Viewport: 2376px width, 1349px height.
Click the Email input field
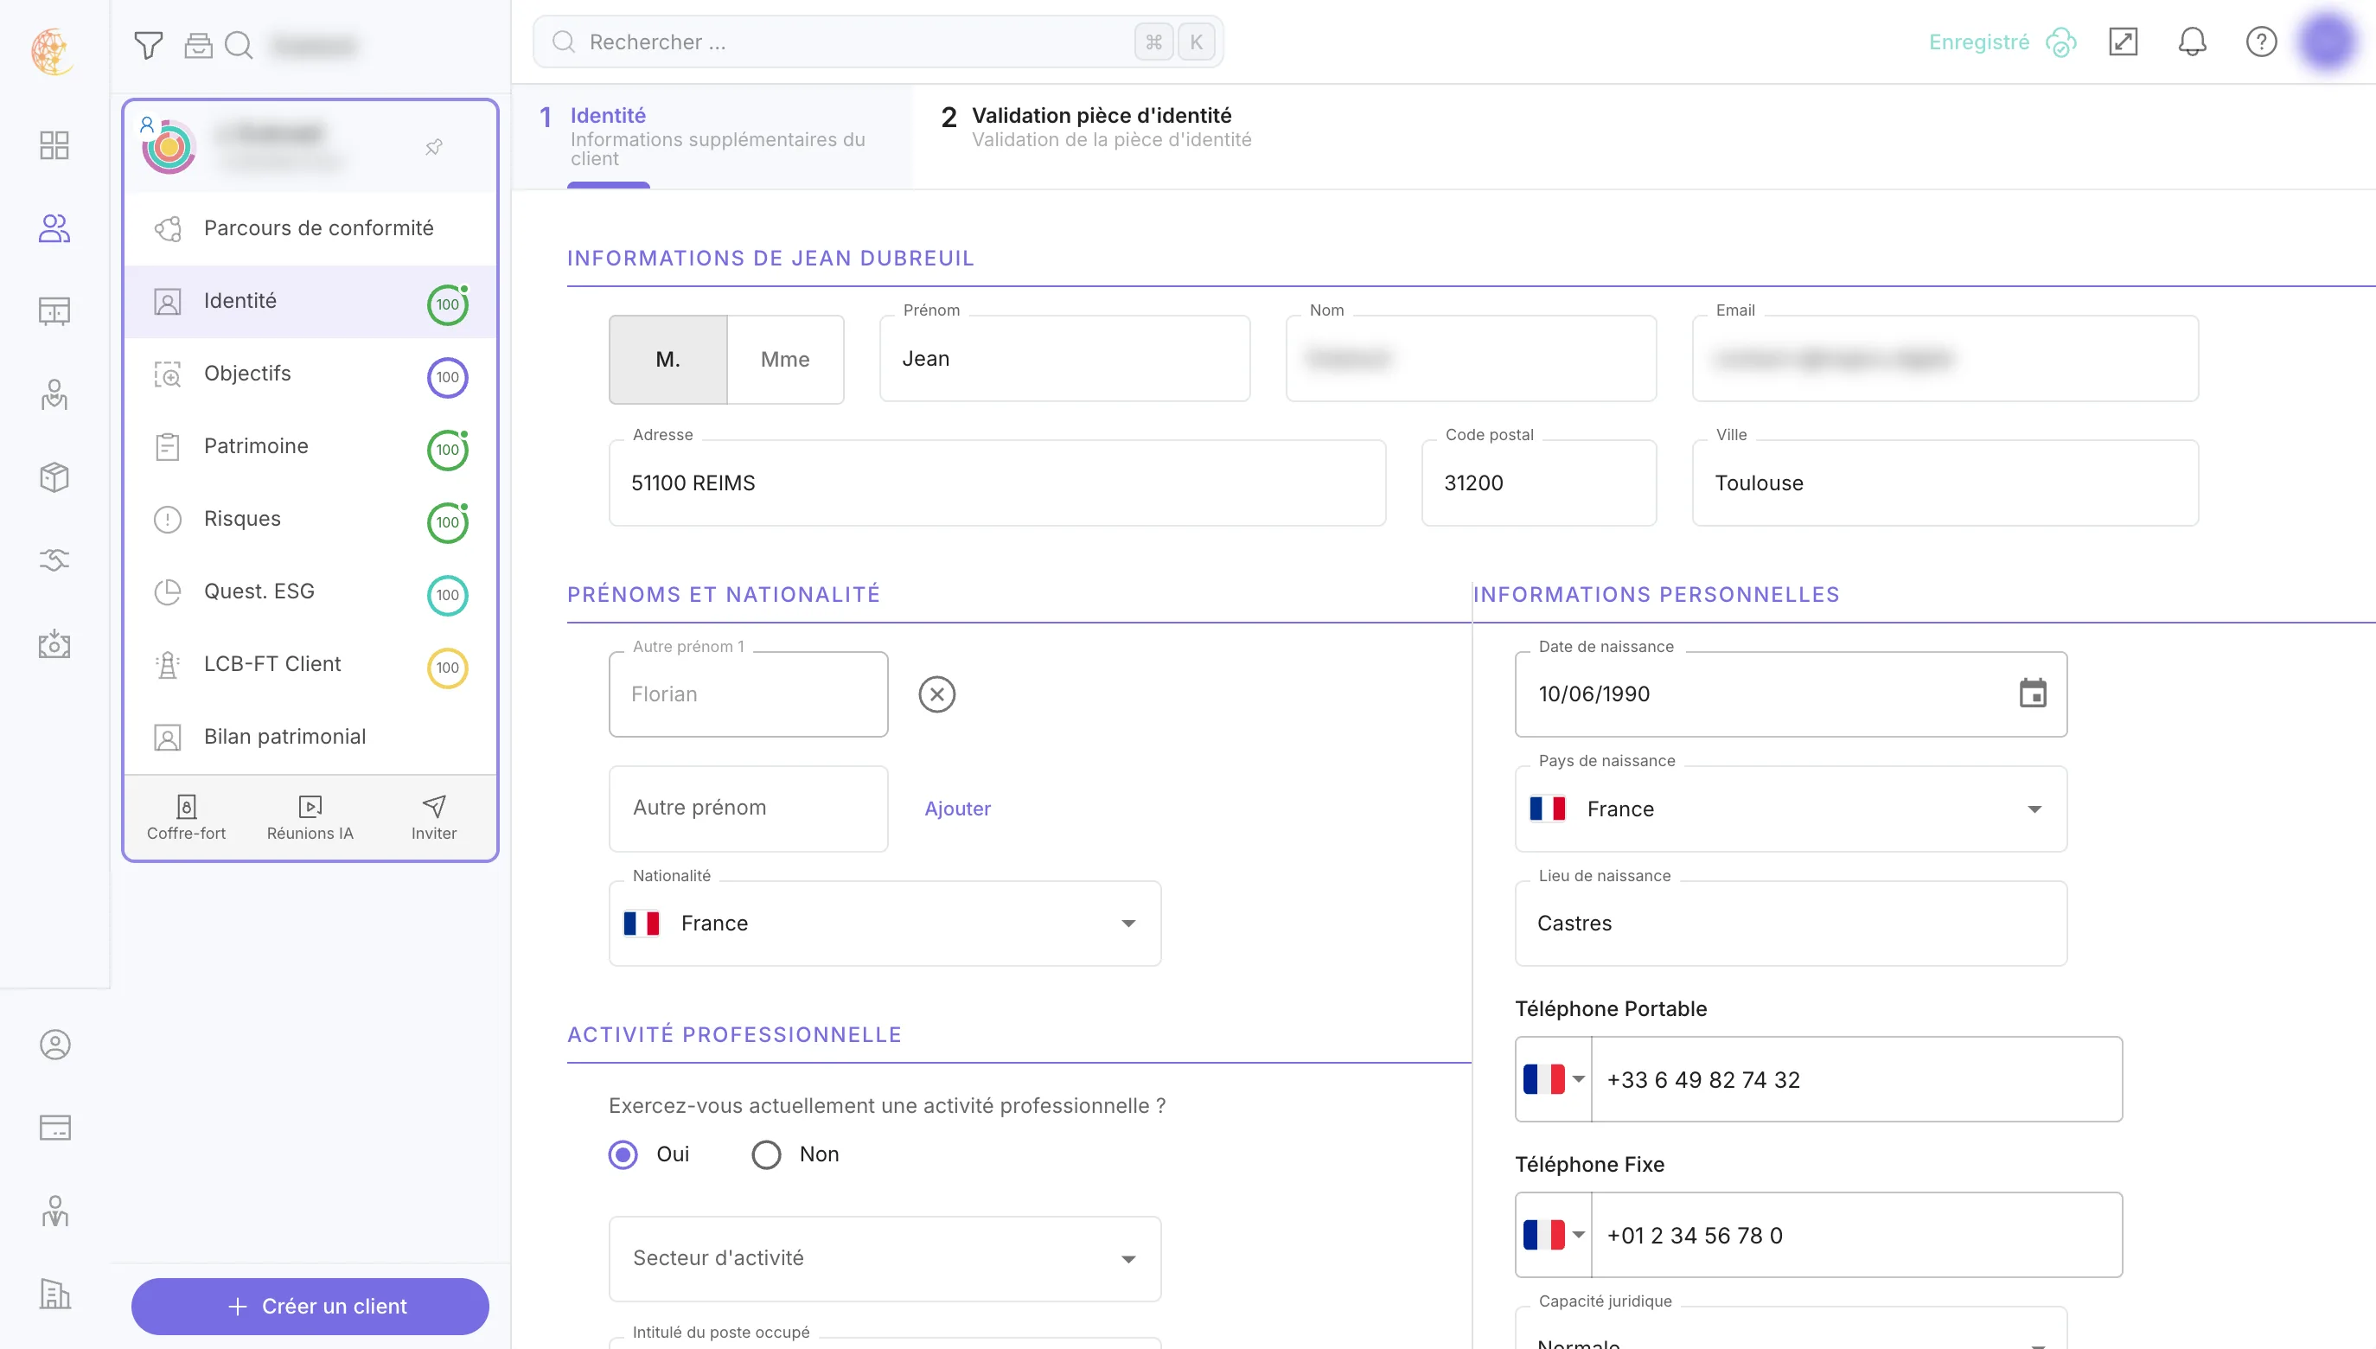(1945, 360)
